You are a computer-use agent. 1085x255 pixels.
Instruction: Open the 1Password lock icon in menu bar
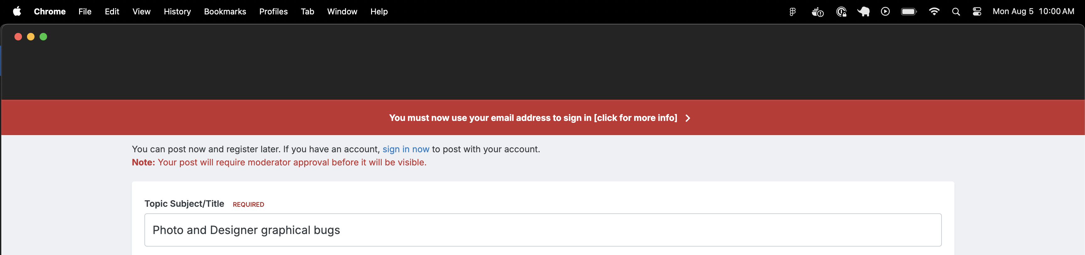(x=841, y=12)
